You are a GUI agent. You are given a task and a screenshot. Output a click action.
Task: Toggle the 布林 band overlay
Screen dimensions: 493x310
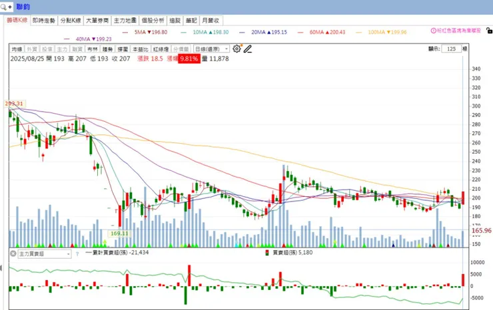tap(92, 49)
